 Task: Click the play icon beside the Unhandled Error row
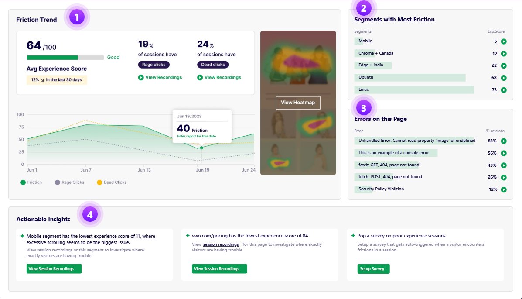coord(504,141)
